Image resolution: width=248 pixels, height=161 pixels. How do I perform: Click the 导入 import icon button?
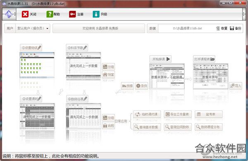[236, 86]
